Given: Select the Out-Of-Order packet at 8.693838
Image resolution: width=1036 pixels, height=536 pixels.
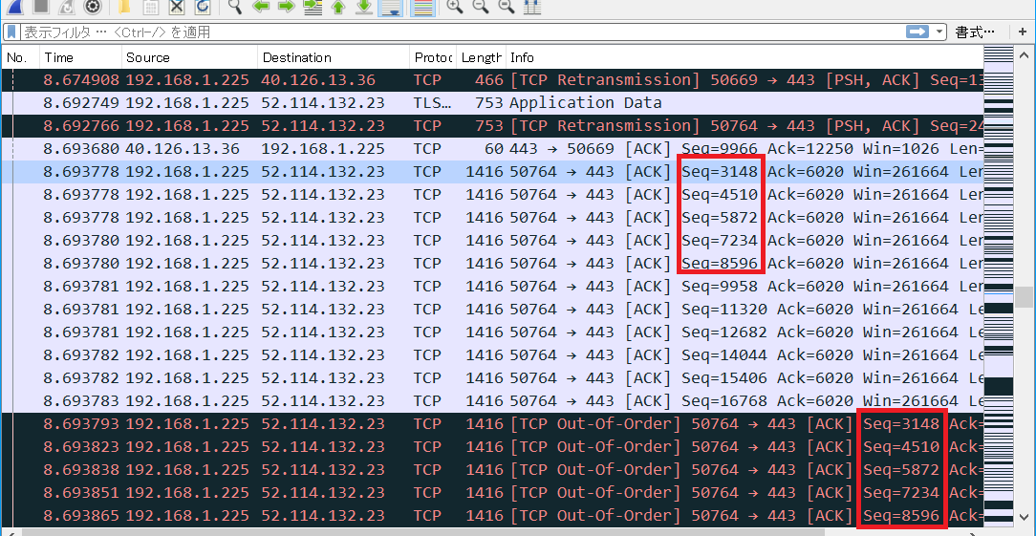Looking at the screenshot, I should pos(492,470).
